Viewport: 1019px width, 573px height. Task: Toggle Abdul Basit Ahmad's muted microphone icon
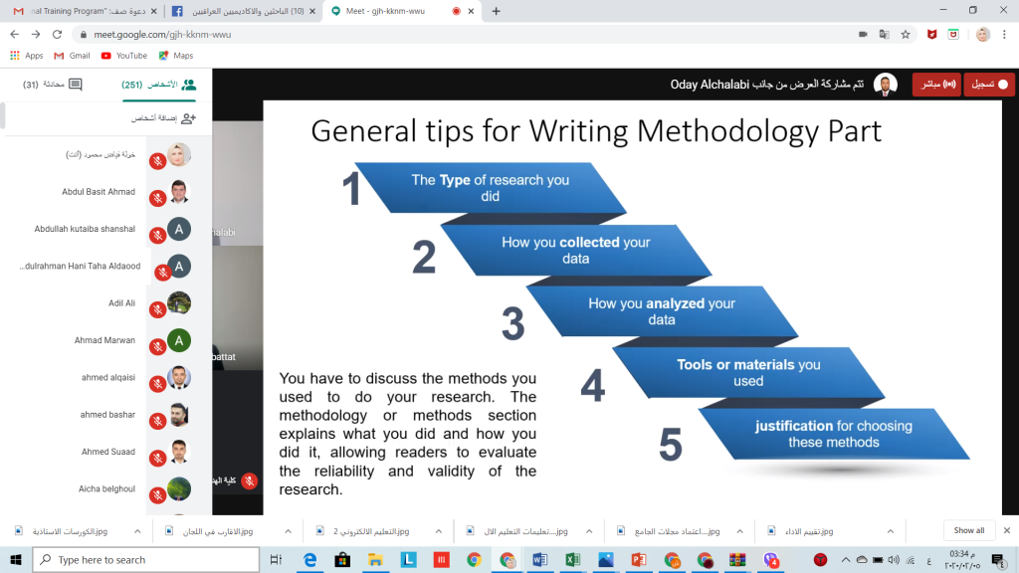157,198
